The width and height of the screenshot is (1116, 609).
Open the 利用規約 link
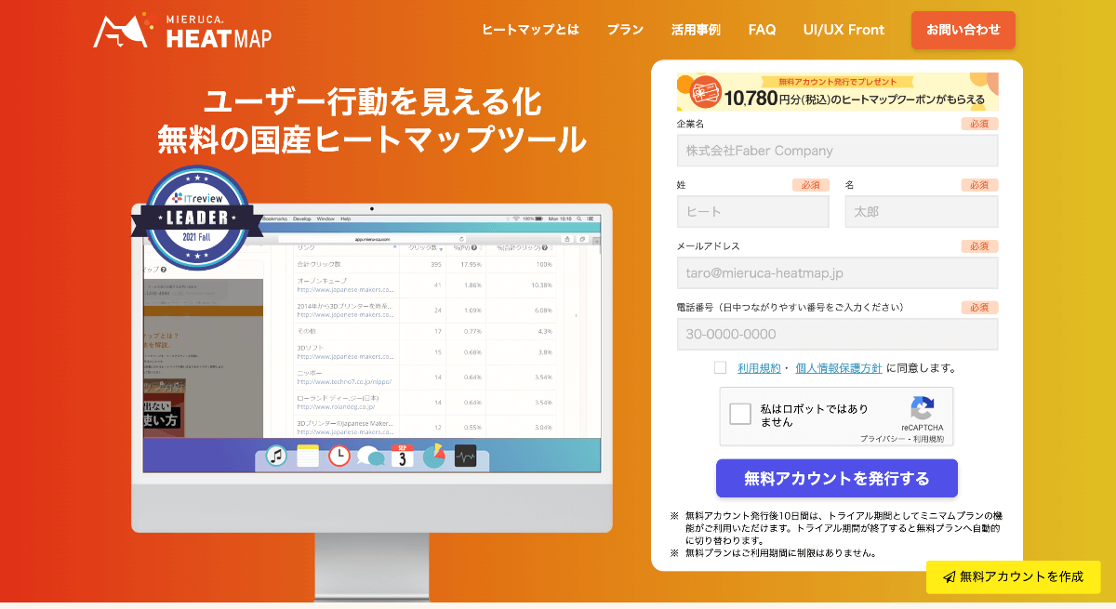tap(759, 368)
